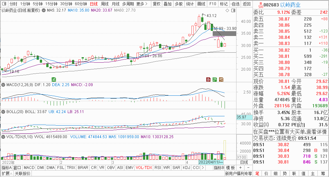Click the stock name 以岭药业 title
Image resolution: width=329 pixels, height=177 pixels.
coord(290,5)
